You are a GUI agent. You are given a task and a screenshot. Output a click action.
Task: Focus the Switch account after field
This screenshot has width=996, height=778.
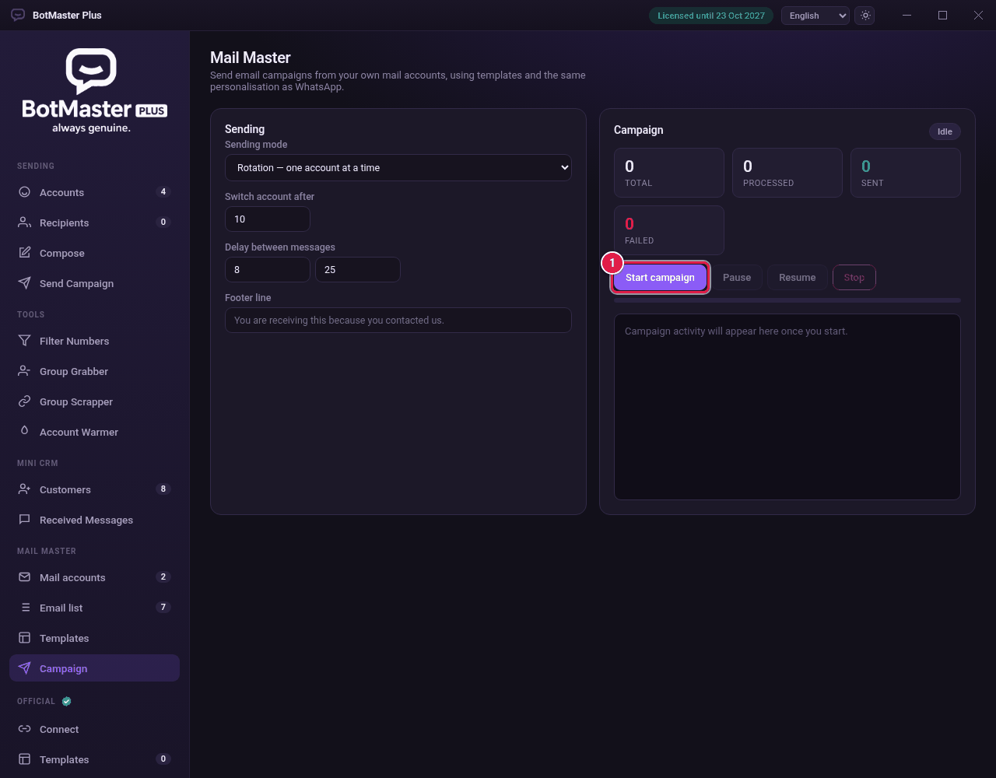coord(268,219)
